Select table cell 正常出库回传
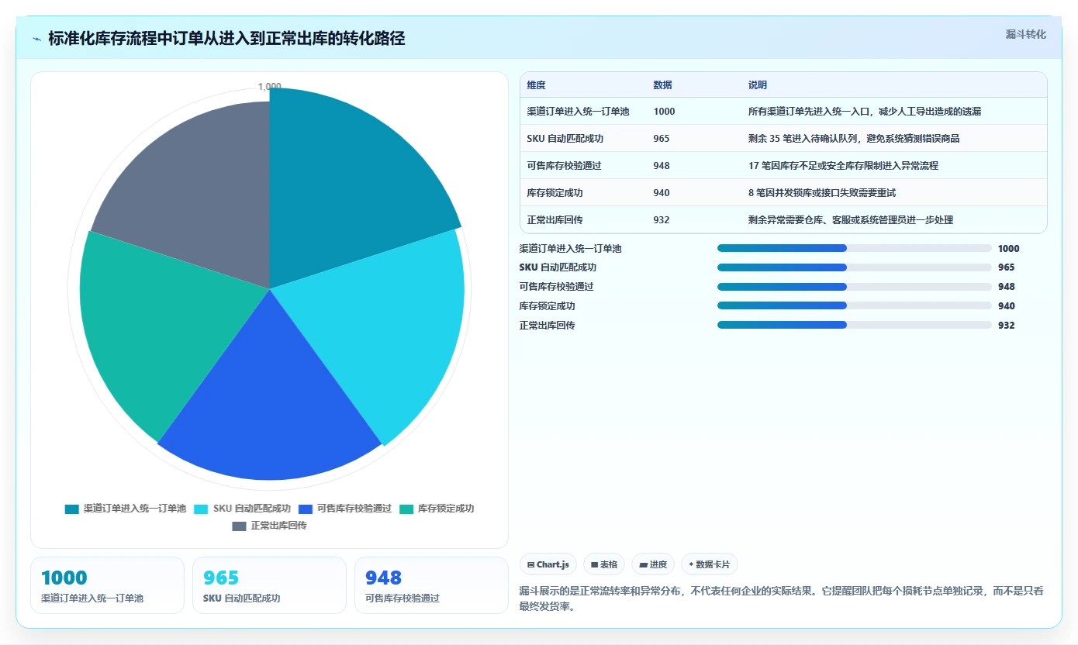 tap(555, 220)
